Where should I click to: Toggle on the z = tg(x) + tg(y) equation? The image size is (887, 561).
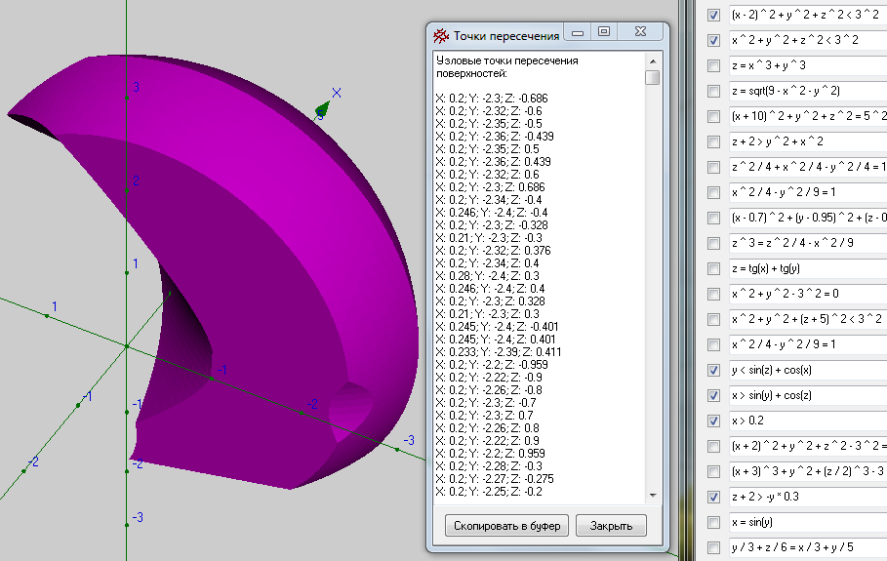713,269
